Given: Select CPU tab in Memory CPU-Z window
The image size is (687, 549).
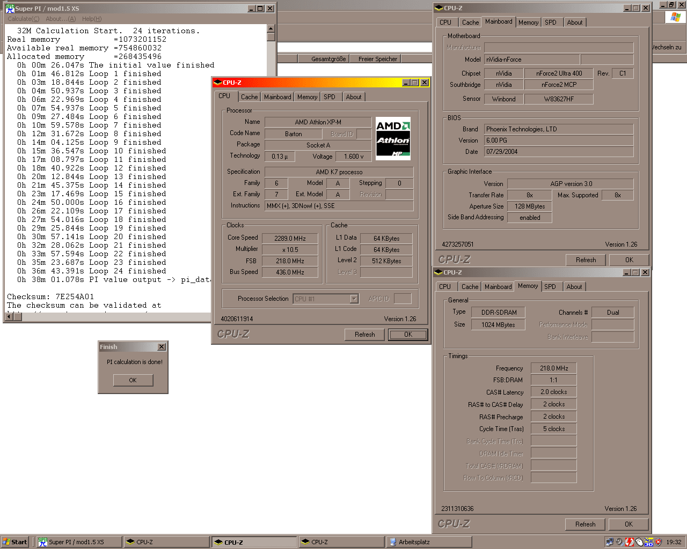Looking at the screenshot, I should (445, 287).
